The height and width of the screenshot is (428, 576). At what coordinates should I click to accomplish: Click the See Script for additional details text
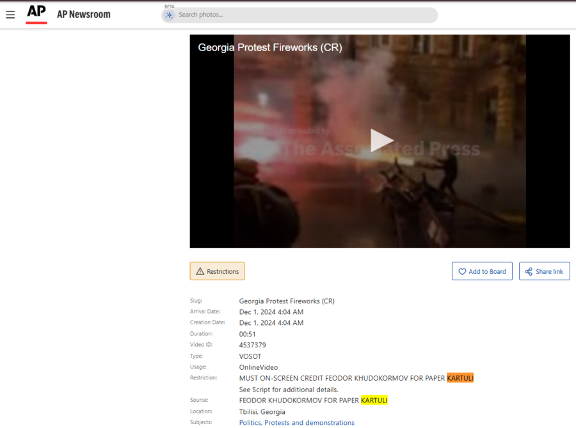(289, 390)
